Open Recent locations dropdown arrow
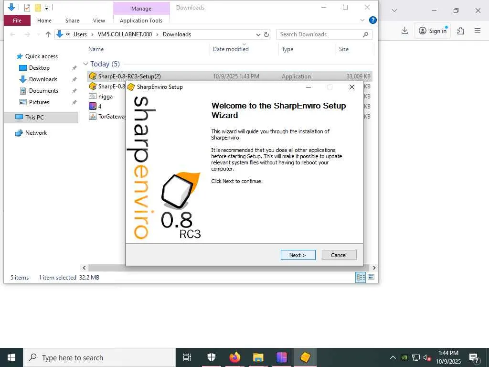 click(38, 34)
